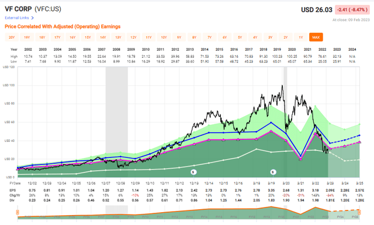Switch chart to 16Y range
374x225 pixels.
[x=72, y=37]
